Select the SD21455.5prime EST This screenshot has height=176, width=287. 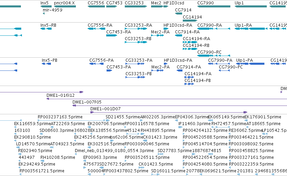[x=108, y=120]
